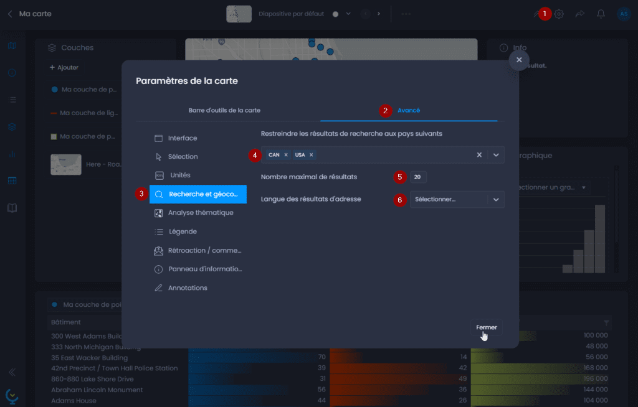Open the notifications bell
Viewport: 638px width, 407px height.
click(601, 14)
